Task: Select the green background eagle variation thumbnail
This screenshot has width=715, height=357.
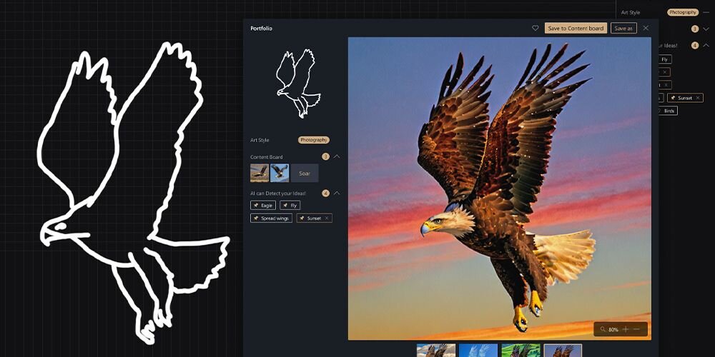Action: coord(520,351)
